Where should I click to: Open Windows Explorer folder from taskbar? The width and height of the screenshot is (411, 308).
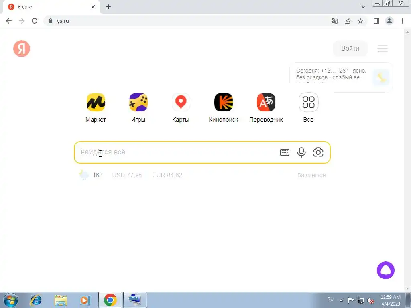61,300
